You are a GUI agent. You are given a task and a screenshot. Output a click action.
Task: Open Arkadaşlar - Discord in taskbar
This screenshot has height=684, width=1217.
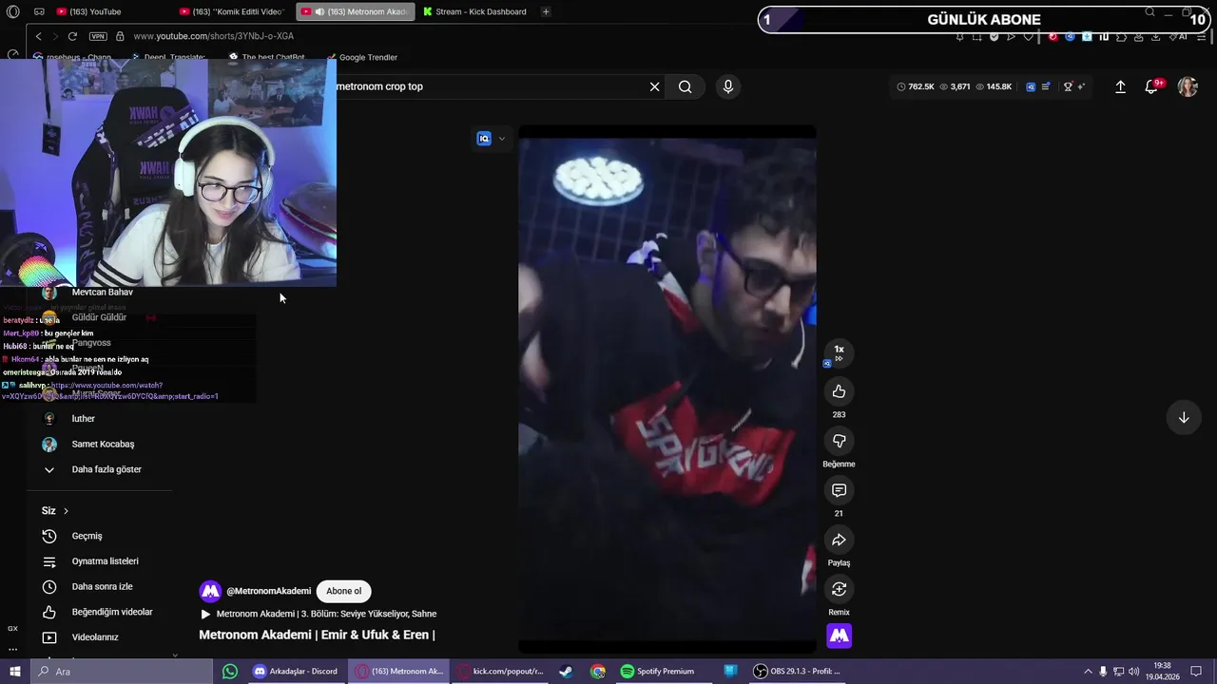(x=296, y=672)
